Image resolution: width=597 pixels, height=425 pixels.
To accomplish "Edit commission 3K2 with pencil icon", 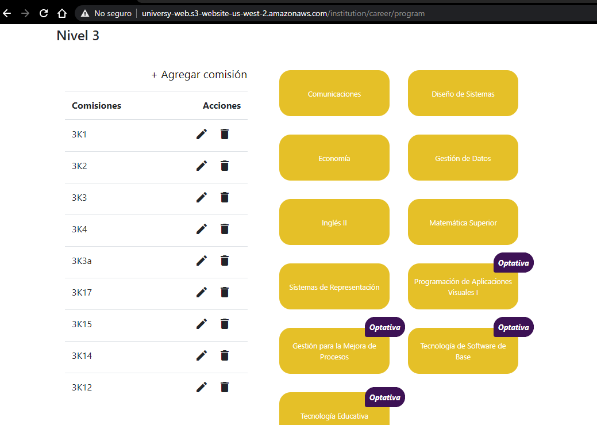I will pos(202,166).
